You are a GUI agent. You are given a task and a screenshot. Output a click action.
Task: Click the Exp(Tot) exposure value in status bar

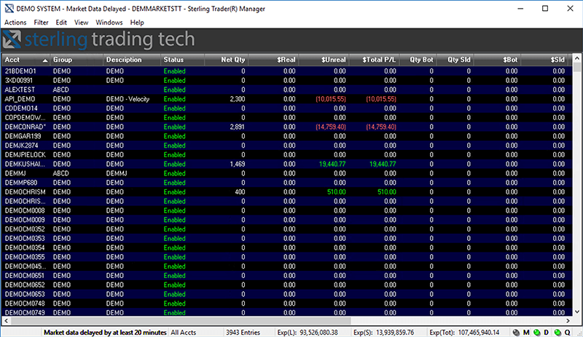pyautogui.click(x=464, y=332)
